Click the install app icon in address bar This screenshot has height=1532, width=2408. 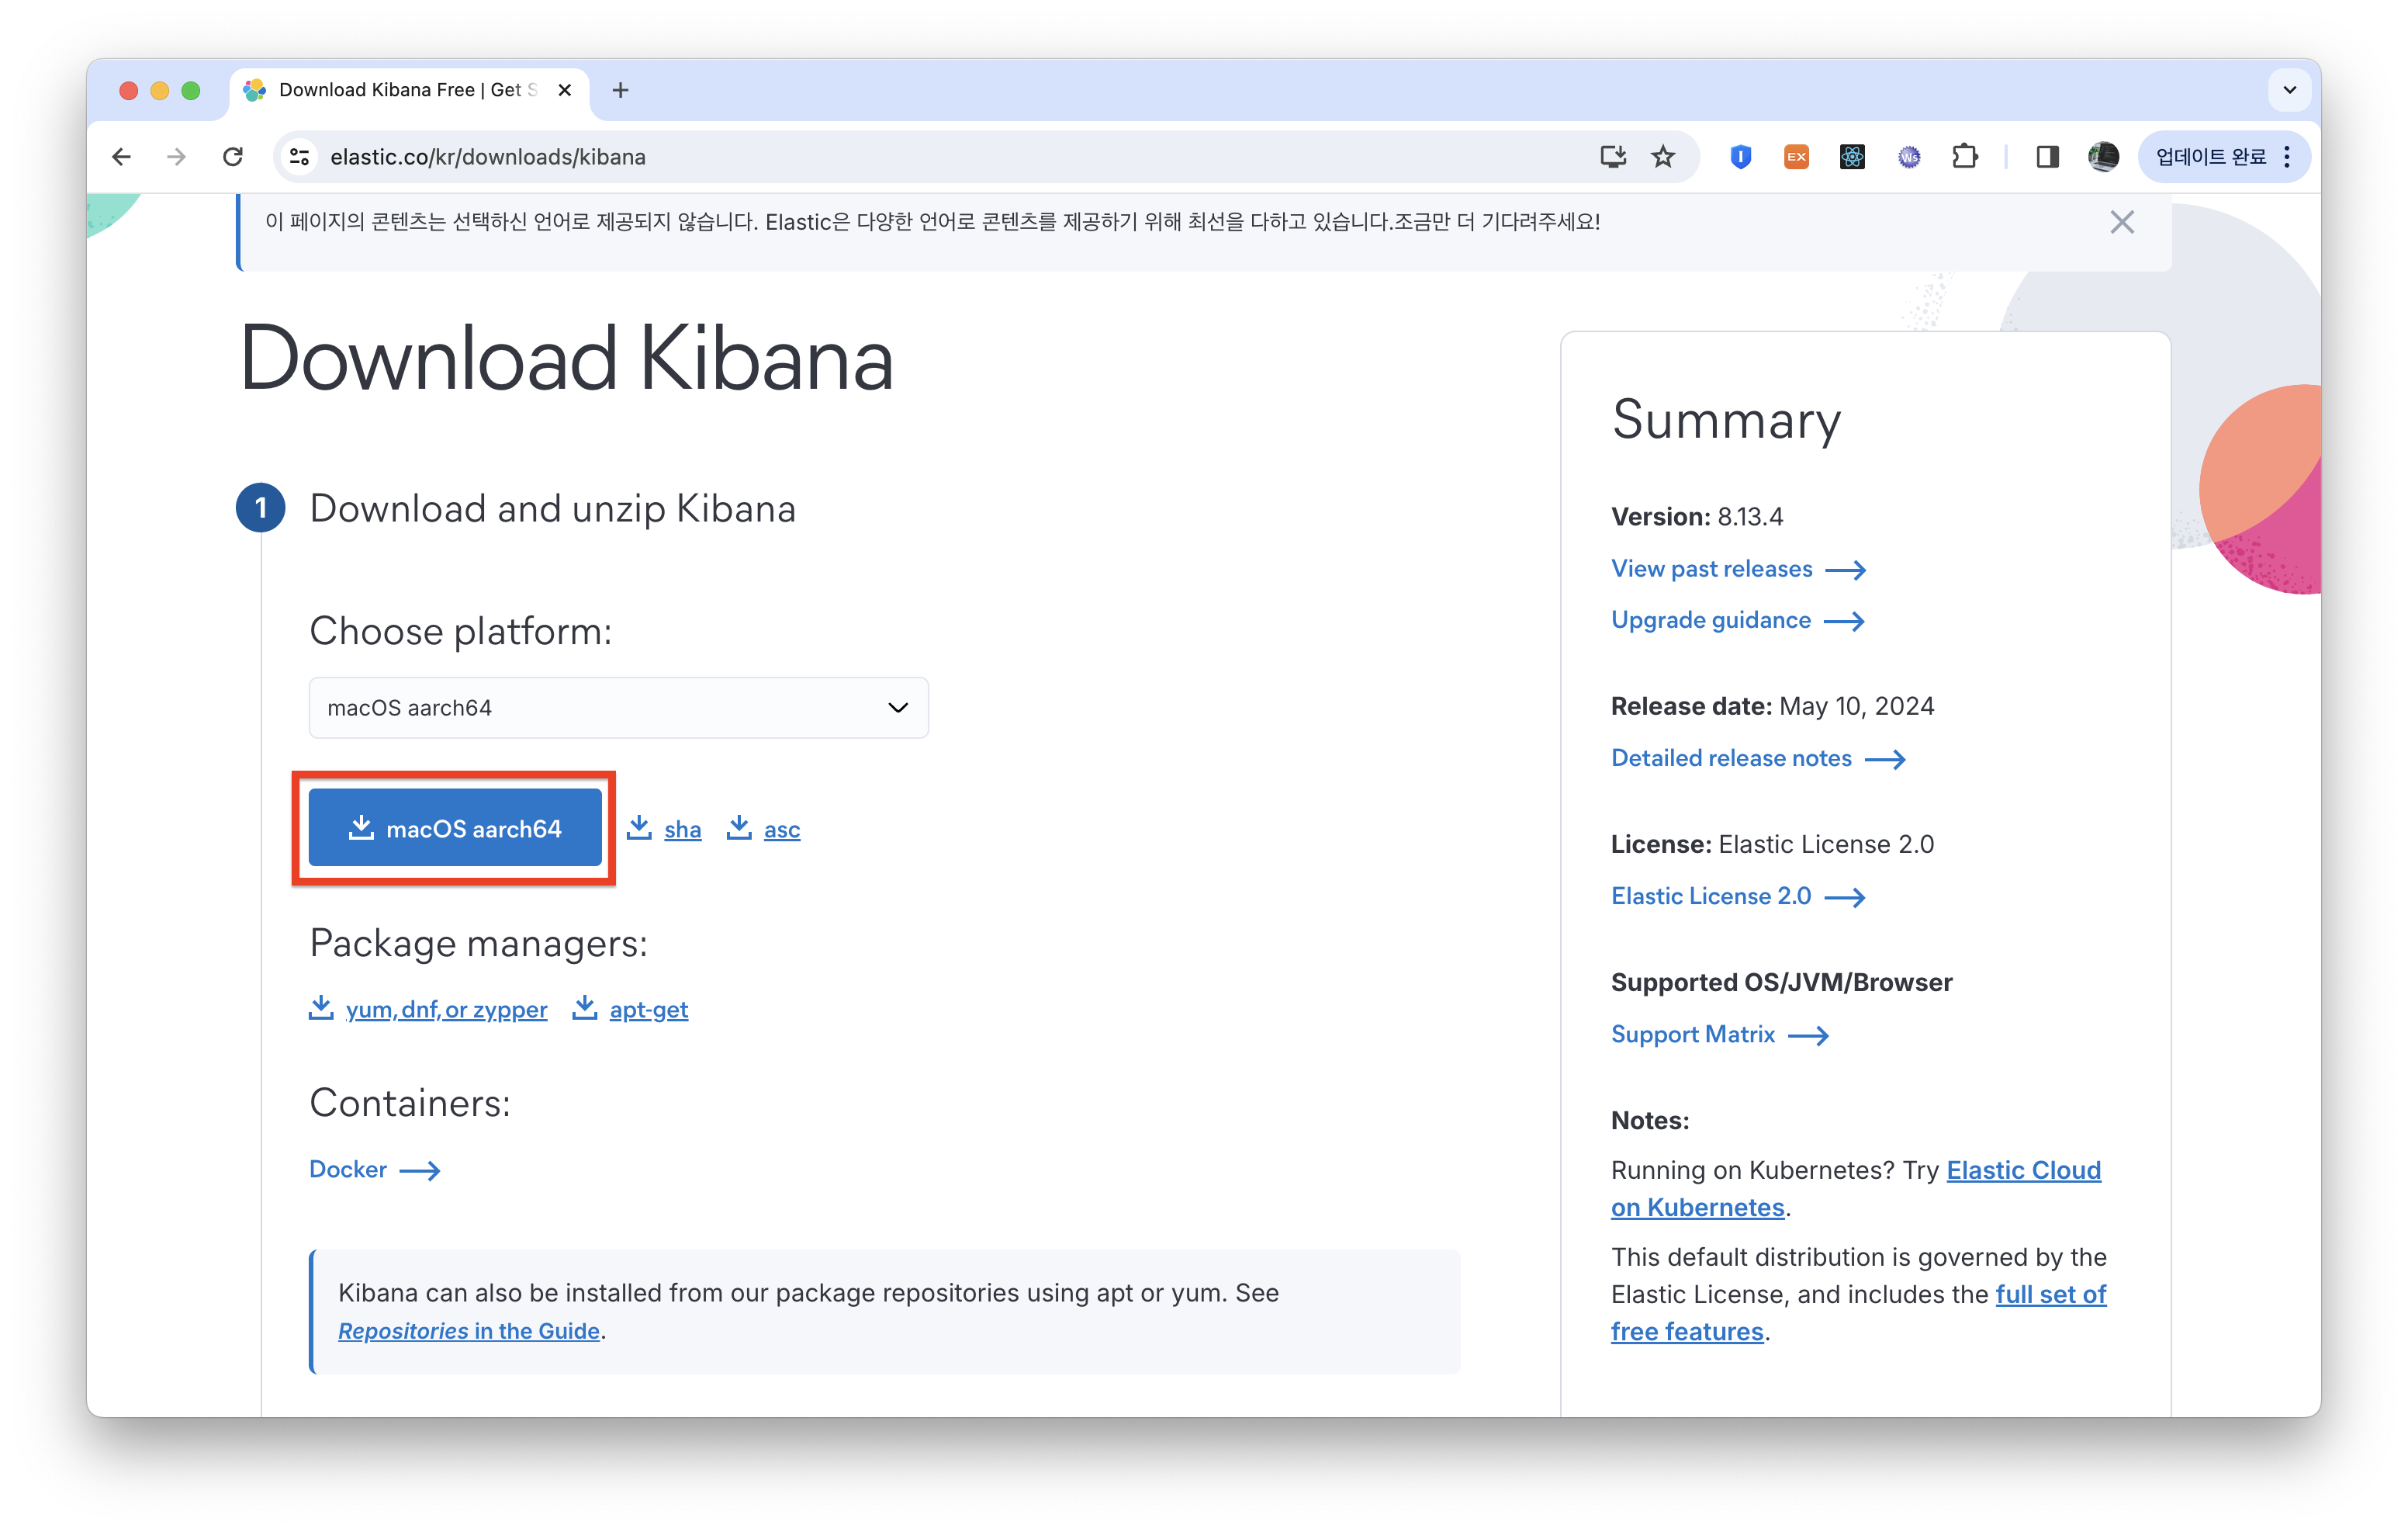pyautogui.click(x=1612, y=157)
